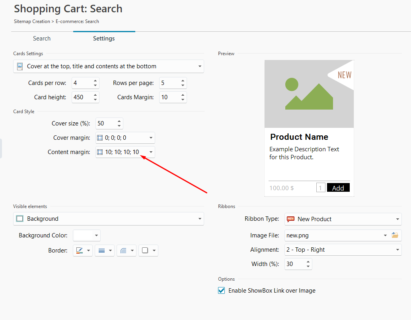Disable Enable ShowBox Link over Image
411x320 pixels.
tap(222, 291)
